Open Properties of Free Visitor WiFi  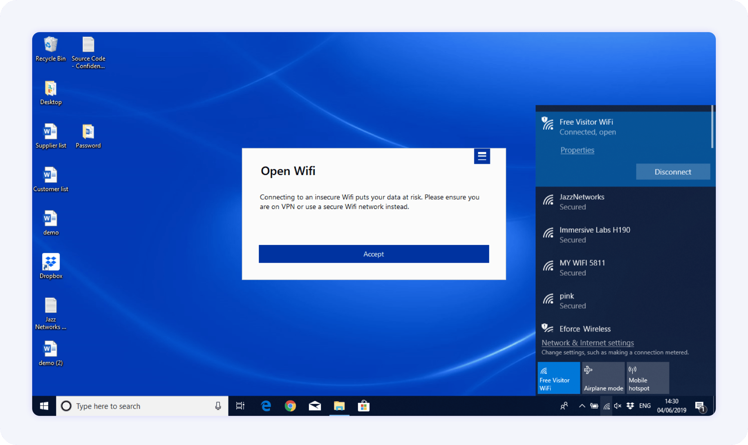[577, 150]
